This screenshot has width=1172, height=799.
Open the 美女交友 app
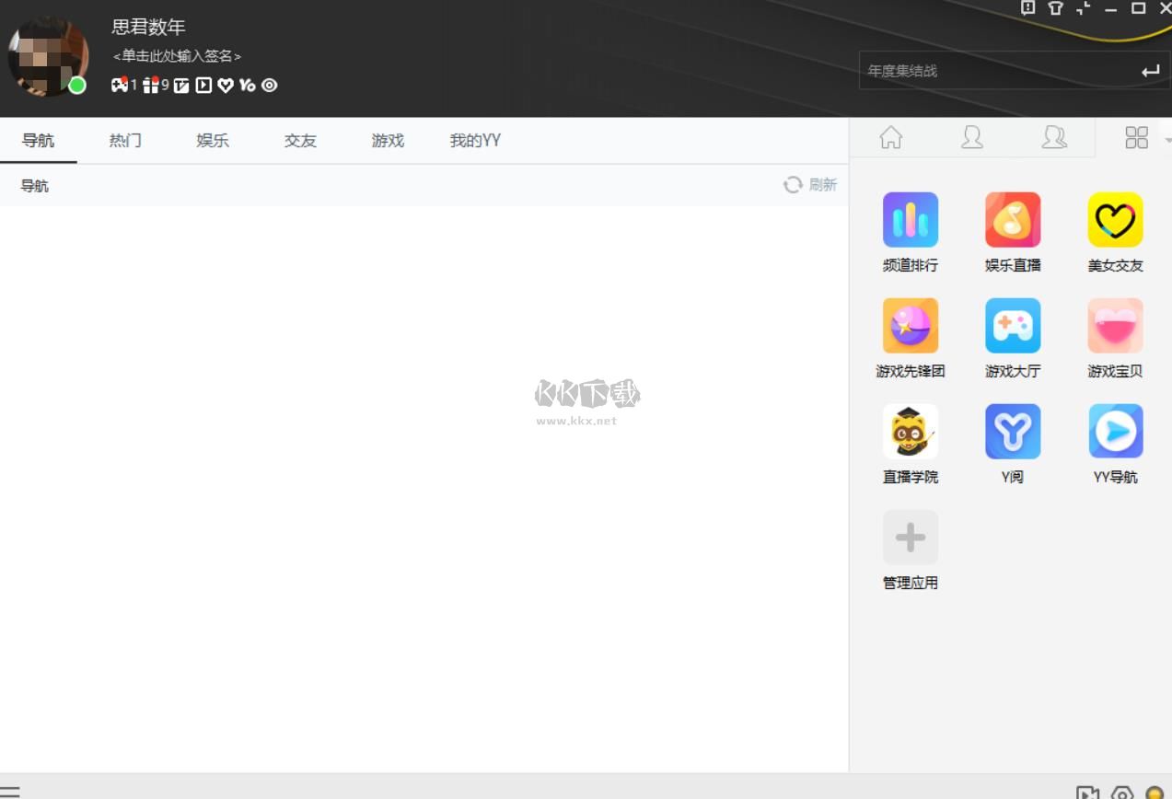tap(1114, 220)
